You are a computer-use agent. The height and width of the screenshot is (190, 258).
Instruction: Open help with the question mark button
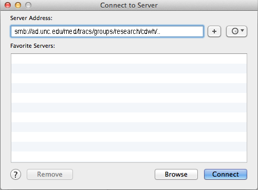(x=15, y=175)
